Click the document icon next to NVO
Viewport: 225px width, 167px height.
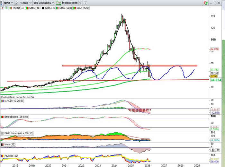click(16, 3)
